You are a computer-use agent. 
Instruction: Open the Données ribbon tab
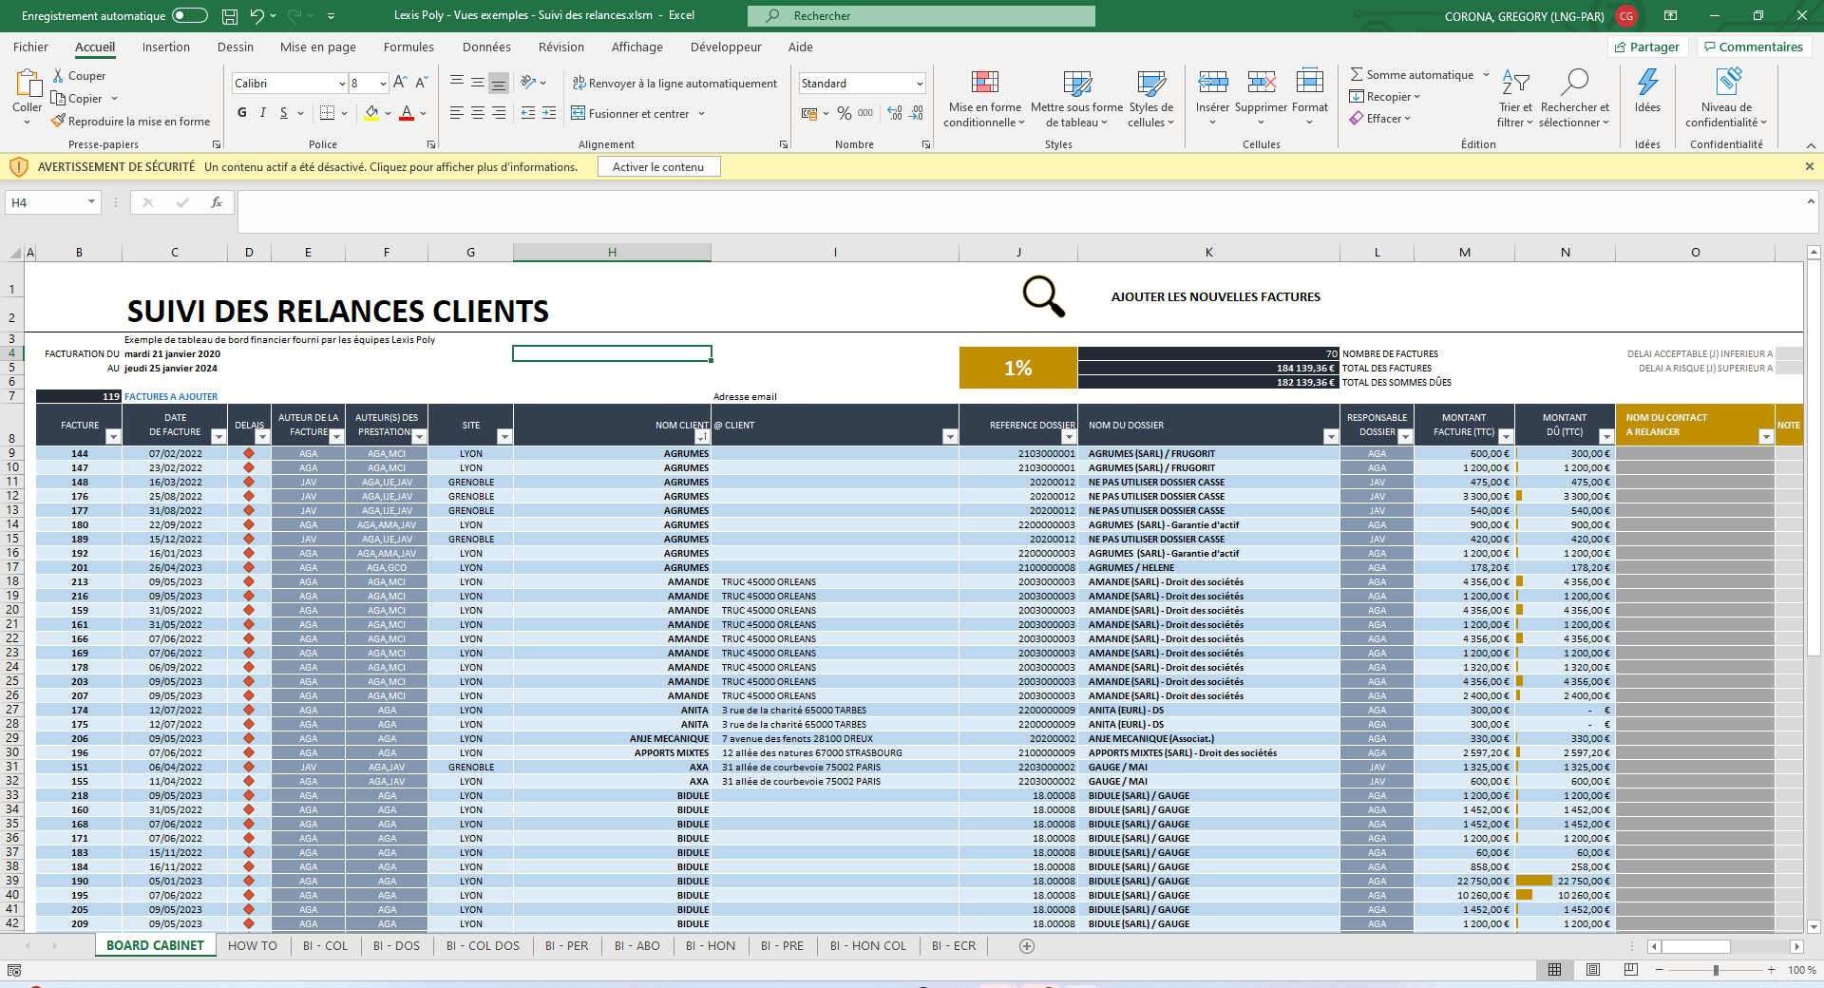tap(486, 47)
